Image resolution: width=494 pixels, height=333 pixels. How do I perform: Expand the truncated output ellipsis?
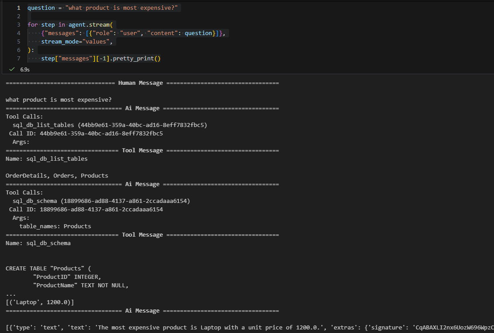pos(11,294)
